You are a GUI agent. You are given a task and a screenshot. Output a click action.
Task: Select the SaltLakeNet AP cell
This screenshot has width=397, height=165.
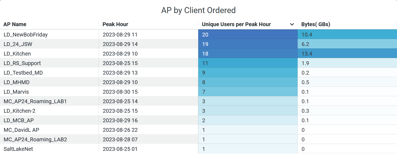[x=18, y=149]
